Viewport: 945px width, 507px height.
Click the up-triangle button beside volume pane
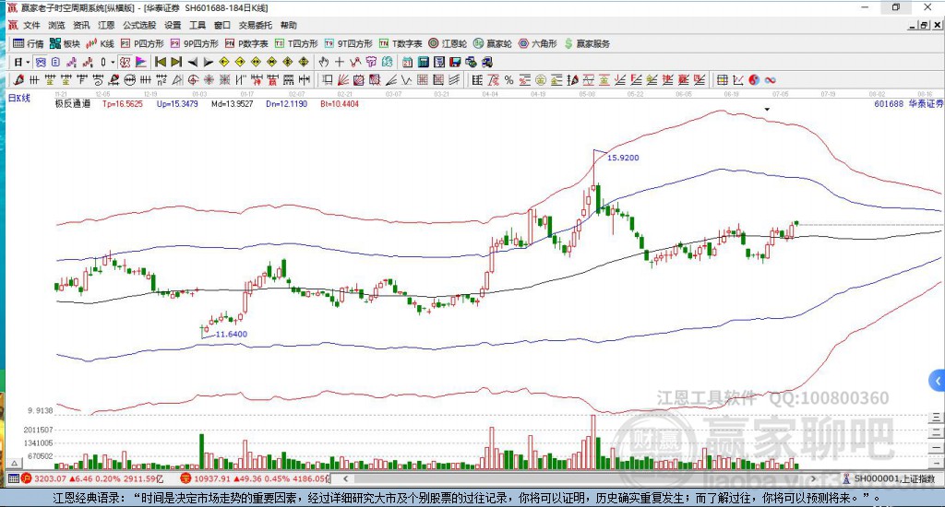(x=15, y=463)
